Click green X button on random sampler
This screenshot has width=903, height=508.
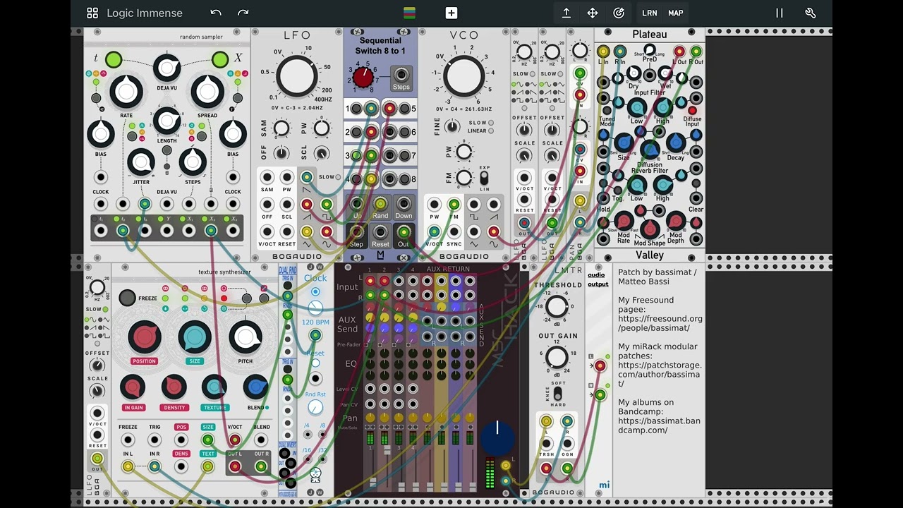coord(220,60)
